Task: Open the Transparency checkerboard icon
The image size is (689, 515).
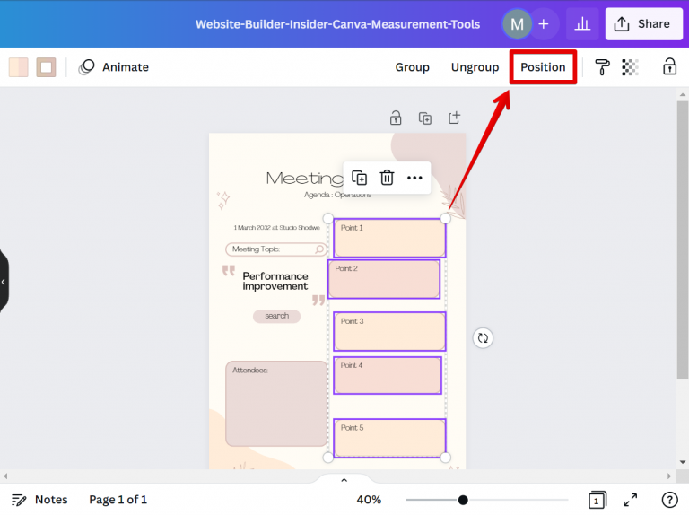Action: [630, 67]
